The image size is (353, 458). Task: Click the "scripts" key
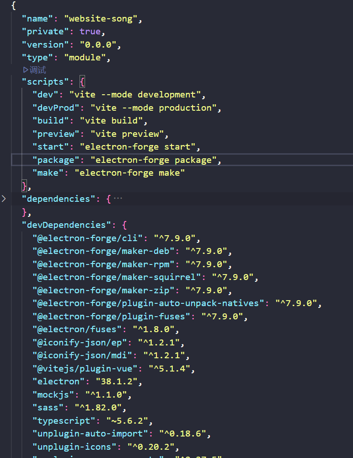(46, 82)
